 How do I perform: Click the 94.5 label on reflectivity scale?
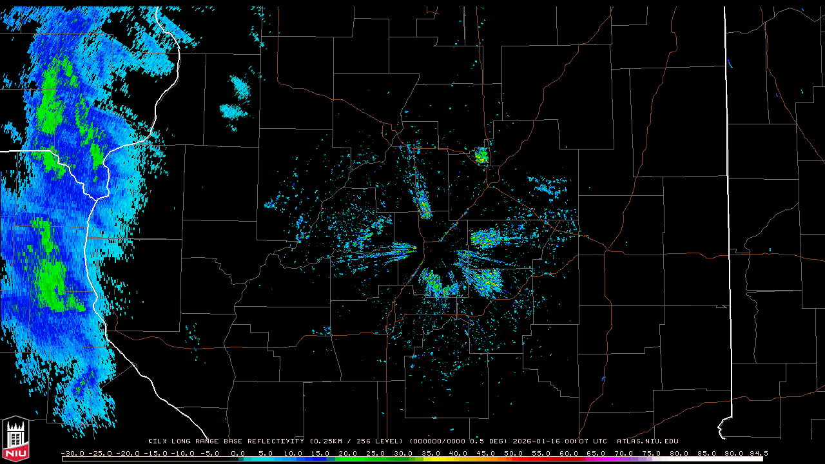pos(757,453)
